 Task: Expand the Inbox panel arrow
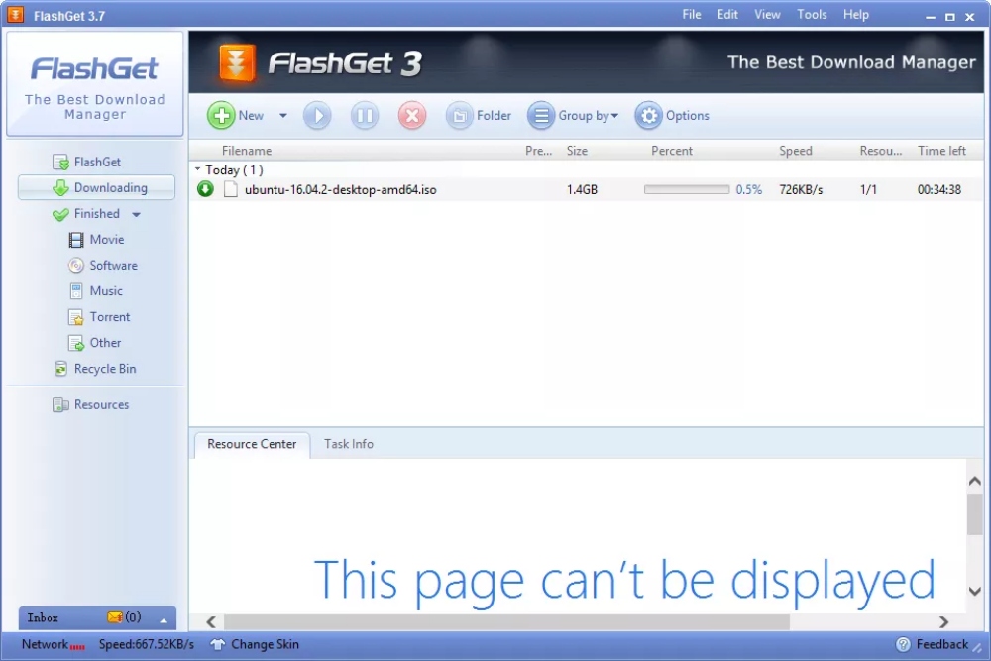pyautogui.click(x=163, y=619)
